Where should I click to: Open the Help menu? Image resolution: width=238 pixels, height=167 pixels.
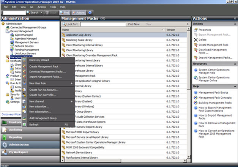(x=63, y=7)
